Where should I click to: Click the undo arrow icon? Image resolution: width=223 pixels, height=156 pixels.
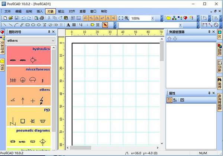tap(23, 18)
